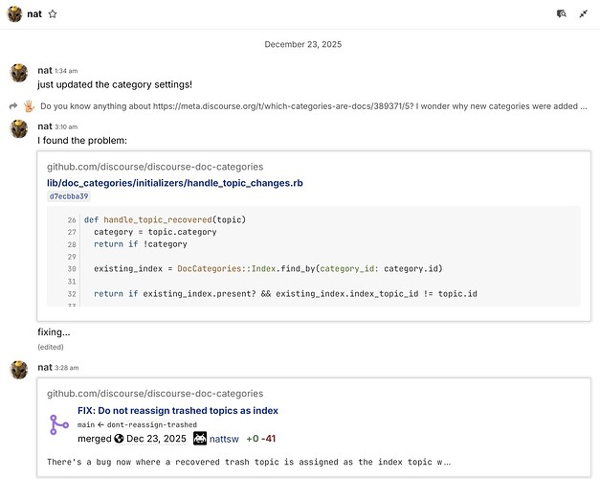Image resolution: width=600 pixels, height=479 pixels.
Task: Click the 3:10 am timestamp
Action: pos(66,126)
